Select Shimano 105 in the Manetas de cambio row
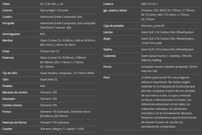The image size is (202, 135). (48, 93)
